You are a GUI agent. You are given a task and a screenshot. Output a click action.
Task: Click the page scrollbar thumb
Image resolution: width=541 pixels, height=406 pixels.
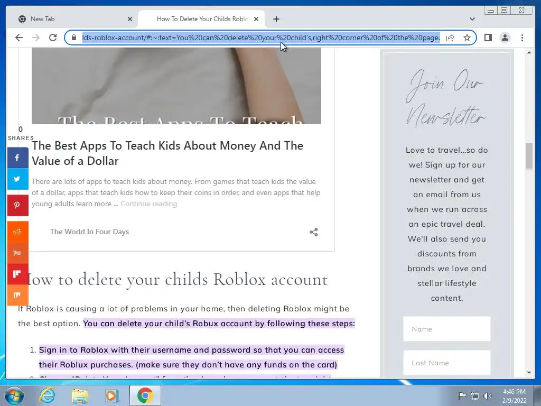529,156
